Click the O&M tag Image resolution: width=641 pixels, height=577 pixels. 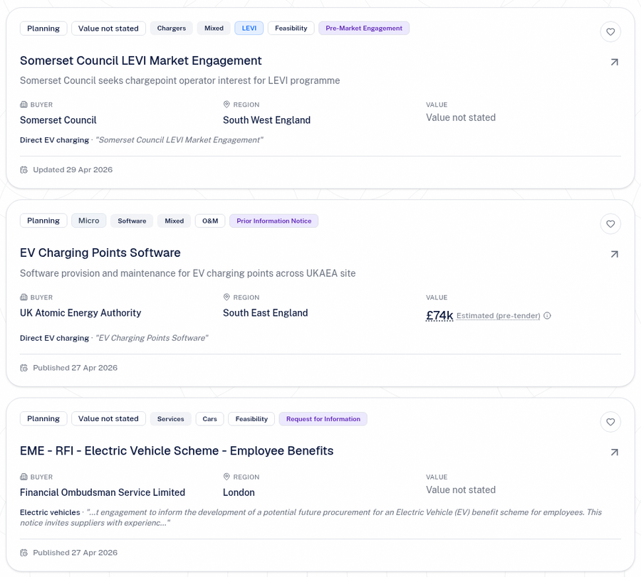[210, 221]
